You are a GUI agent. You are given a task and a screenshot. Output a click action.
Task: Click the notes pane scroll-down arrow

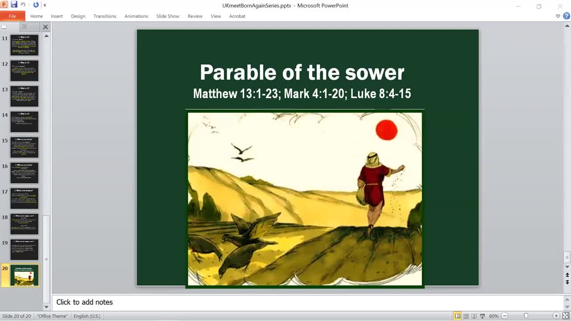(567, 306)
